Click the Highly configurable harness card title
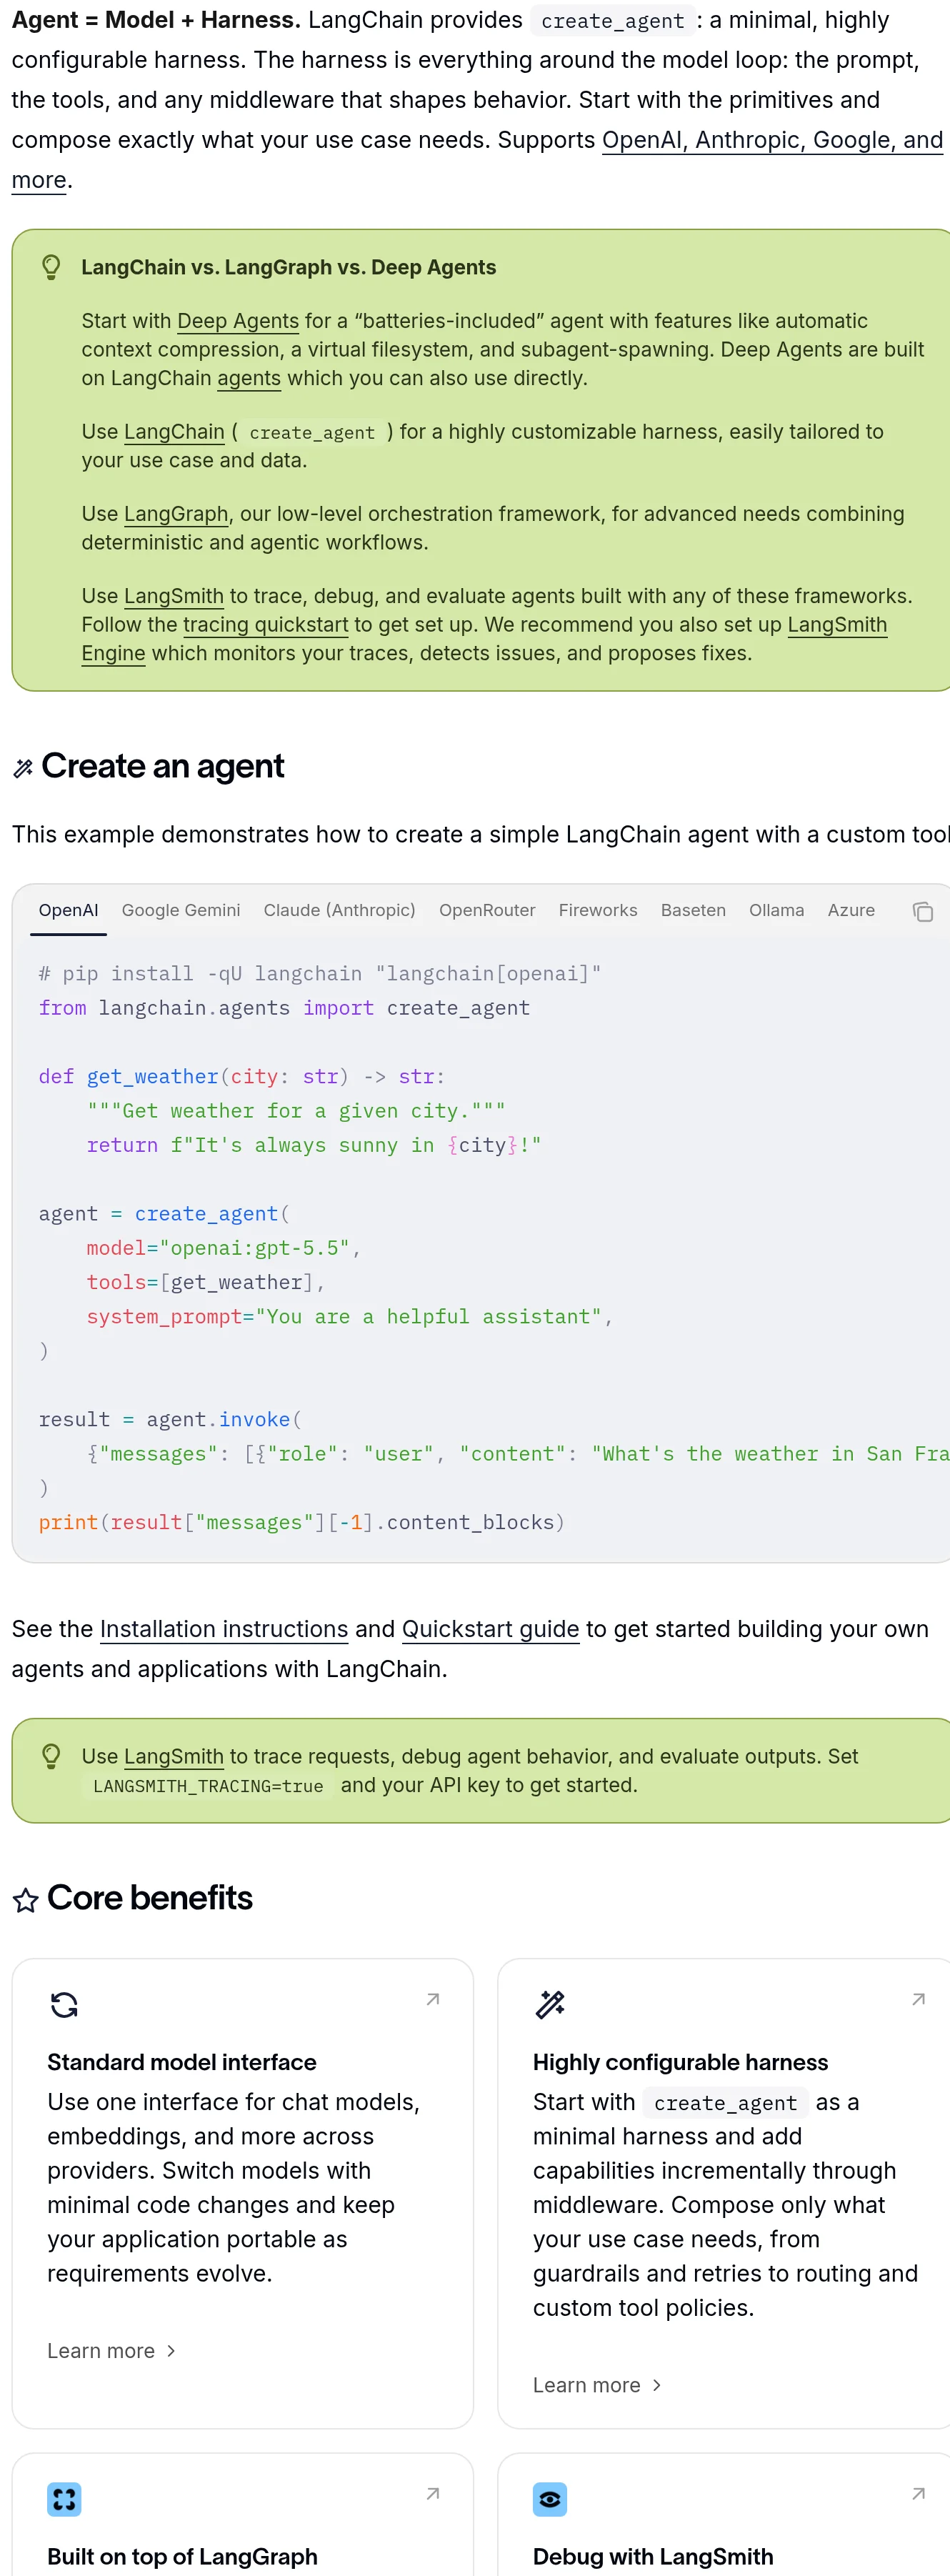This screenshot has width=950, height=2576. (x=680, y=2062)
